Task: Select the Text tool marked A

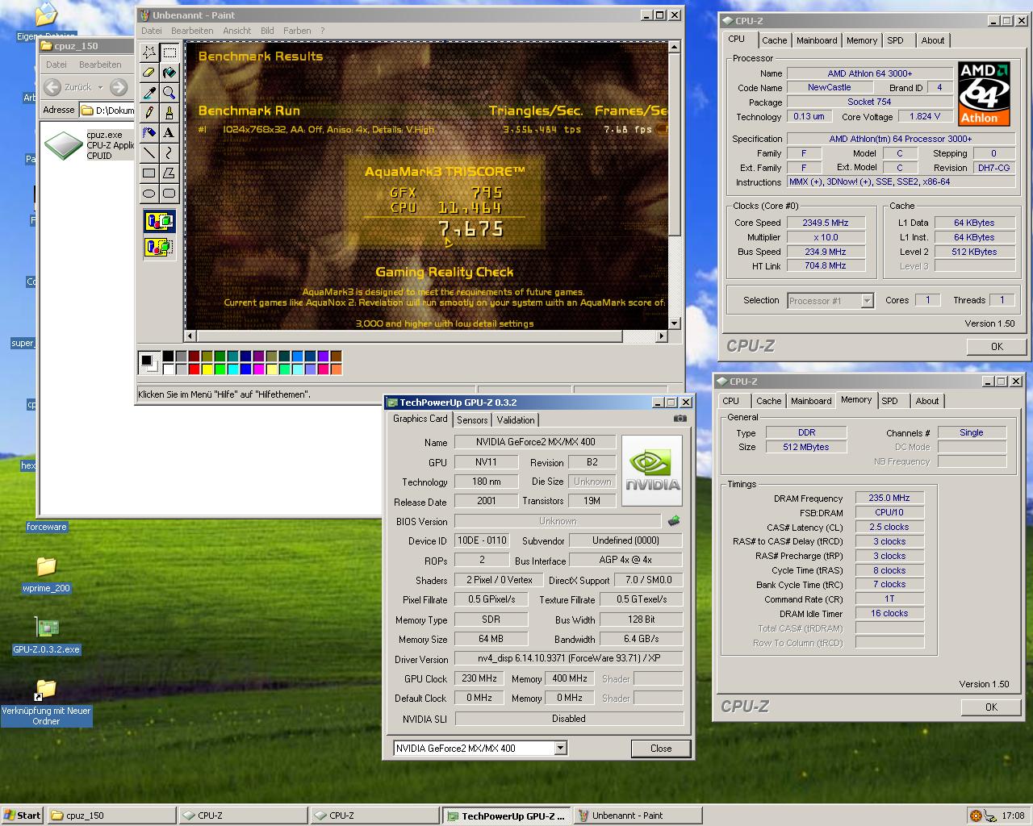Action: click(x=169, y=132)
